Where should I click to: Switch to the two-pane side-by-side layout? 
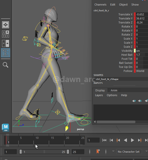tap(6, 43)
